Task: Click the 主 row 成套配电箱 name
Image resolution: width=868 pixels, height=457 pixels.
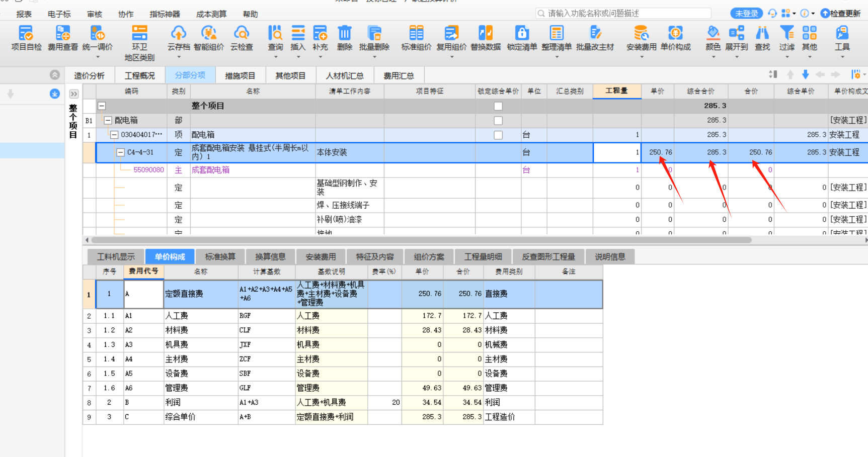Action: click(210, 170)
